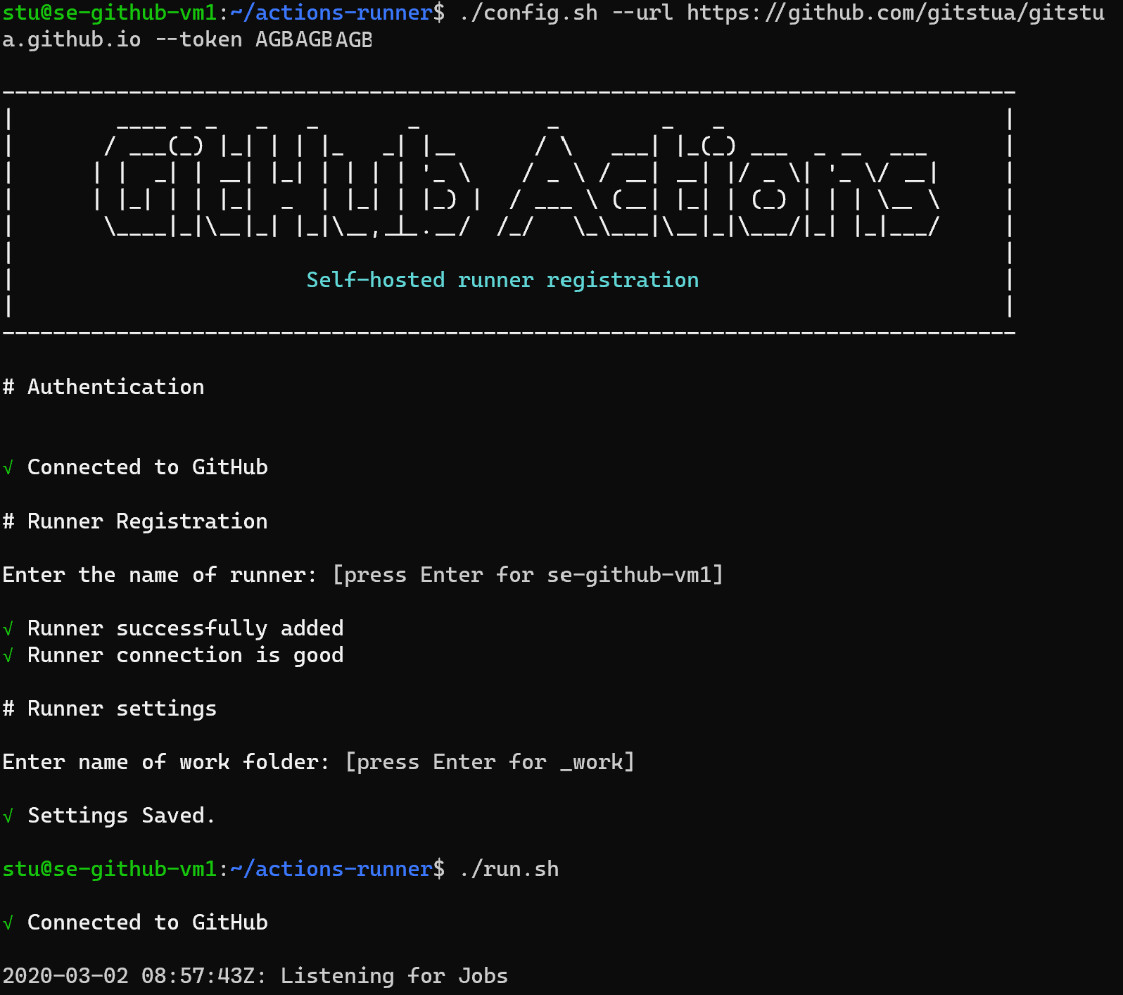1123x995 pixels.
Task: Click the checkmark beside 'Runner successfully added'
Action: [8, 629]
